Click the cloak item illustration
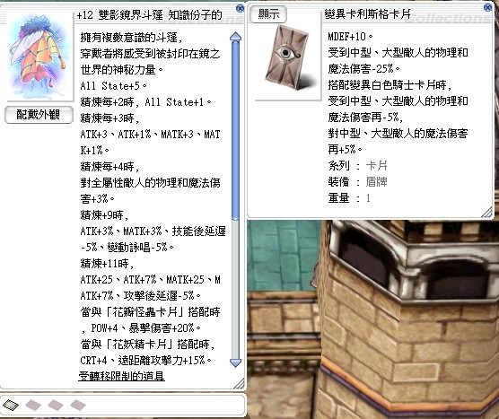 (38, 56)
